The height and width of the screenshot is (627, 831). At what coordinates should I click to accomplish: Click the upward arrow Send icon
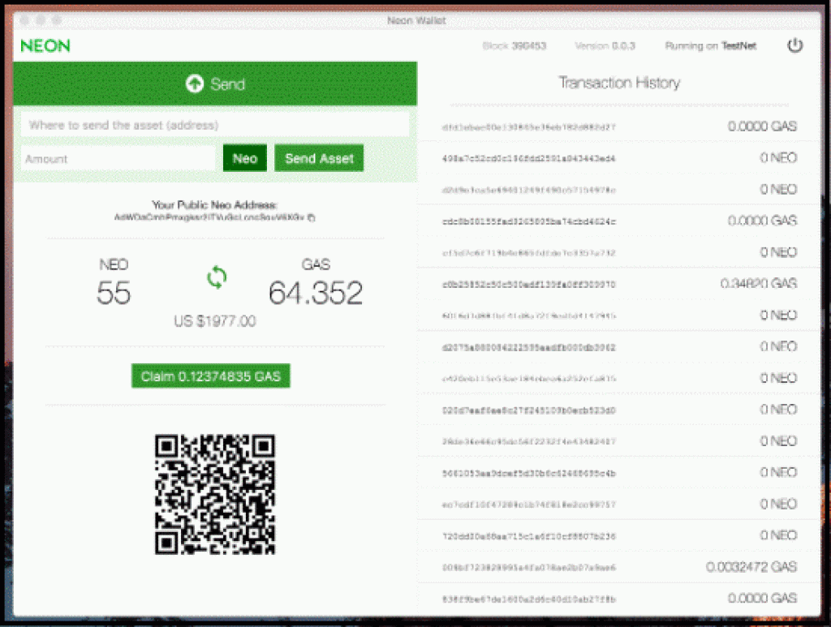[195, 84]
